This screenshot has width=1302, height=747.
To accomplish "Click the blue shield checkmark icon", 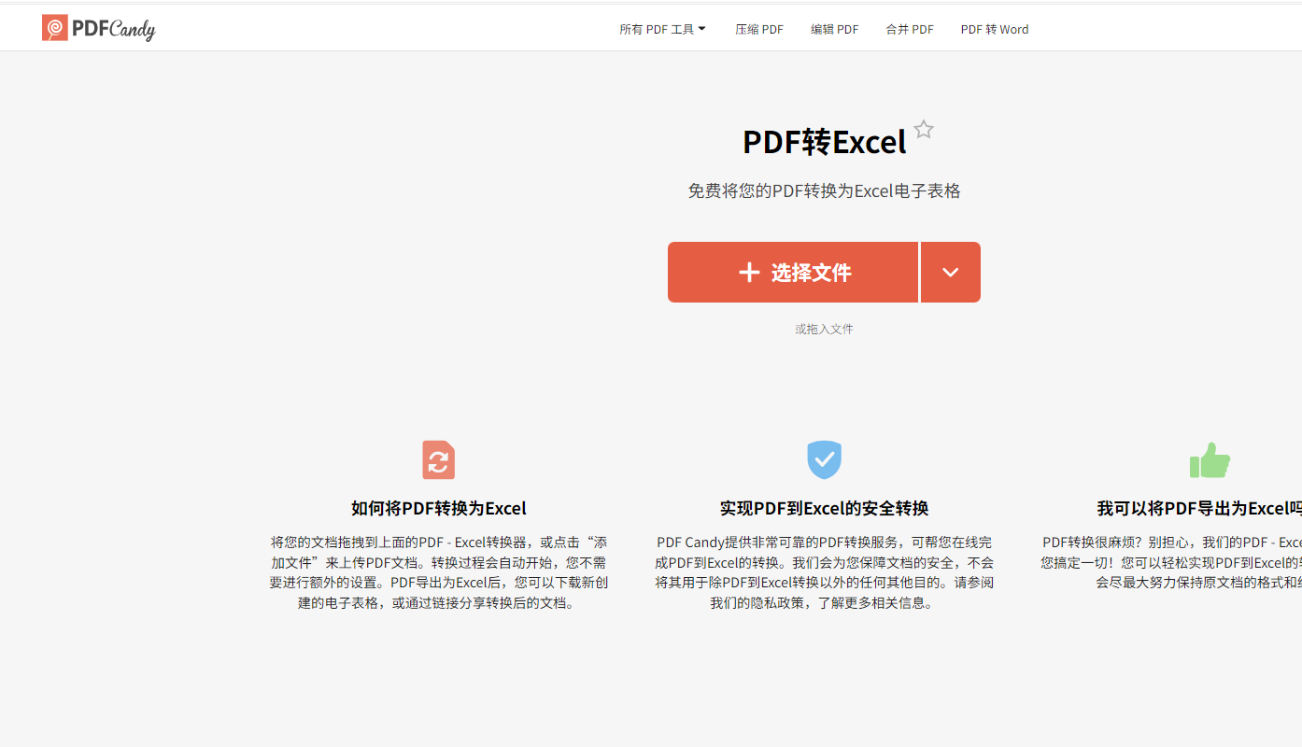I will (x=824, y=460).
